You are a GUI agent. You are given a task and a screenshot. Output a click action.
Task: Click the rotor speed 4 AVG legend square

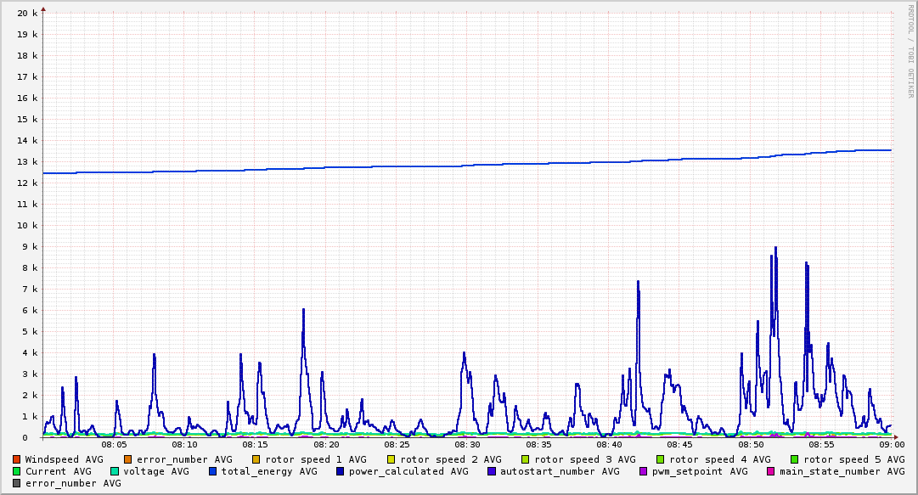point(661,459)
